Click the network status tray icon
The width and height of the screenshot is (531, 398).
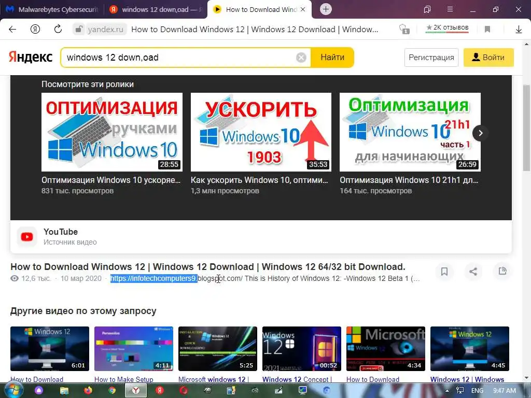tap(460, 391)
